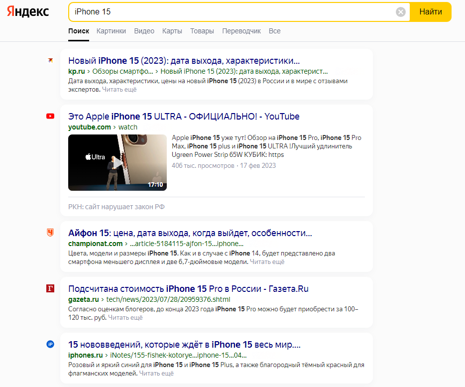Click Читать ещё in the iphones.ru snippet

pyautogui.click(x=156, y=374)
